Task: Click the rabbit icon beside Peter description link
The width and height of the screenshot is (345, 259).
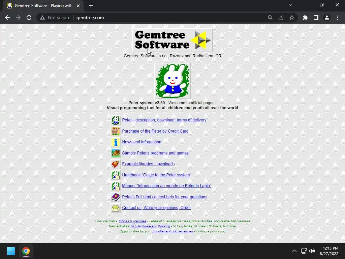Action: (x=116, y=120)
